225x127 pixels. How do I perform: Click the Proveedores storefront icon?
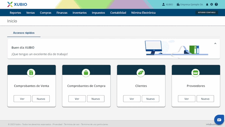195,73
